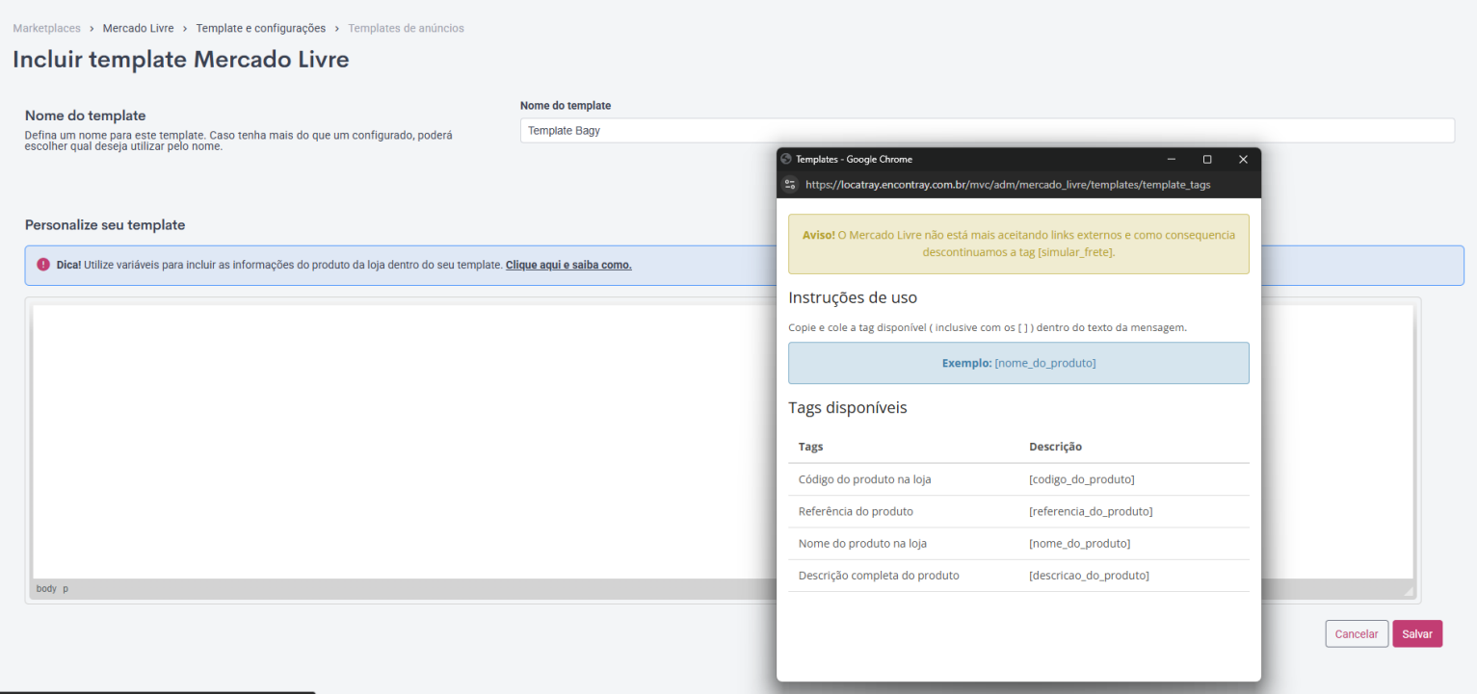
Task: Select the body element in the editor path bar
Action: tap(46, 588)
